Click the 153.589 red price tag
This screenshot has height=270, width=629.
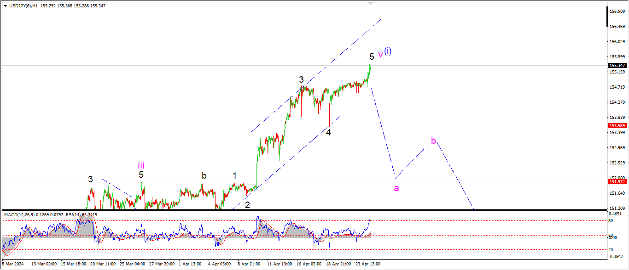coord(617,125)
